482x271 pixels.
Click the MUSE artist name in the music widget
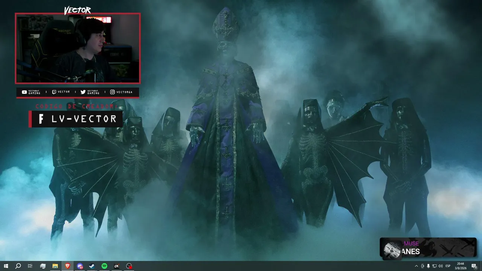click(411, 244)
